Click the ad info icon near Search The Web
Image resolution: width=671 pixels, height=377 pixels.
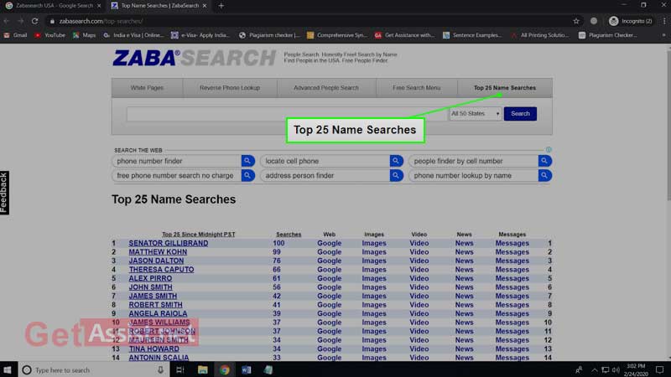(x=549, y=150)
